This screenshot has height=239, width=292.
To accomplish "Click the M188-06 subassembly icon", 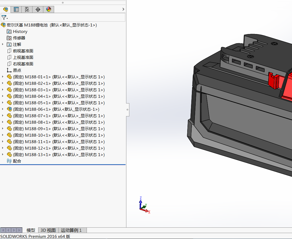I will pyautogui.click(x=9, y=109).
